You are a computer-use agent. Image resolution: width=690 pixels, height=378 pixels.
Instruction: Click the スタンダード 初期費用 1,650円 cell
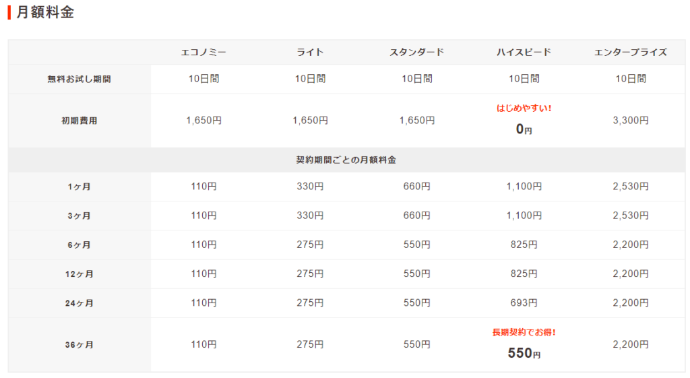pyautogui.click(x=416, y=120)
